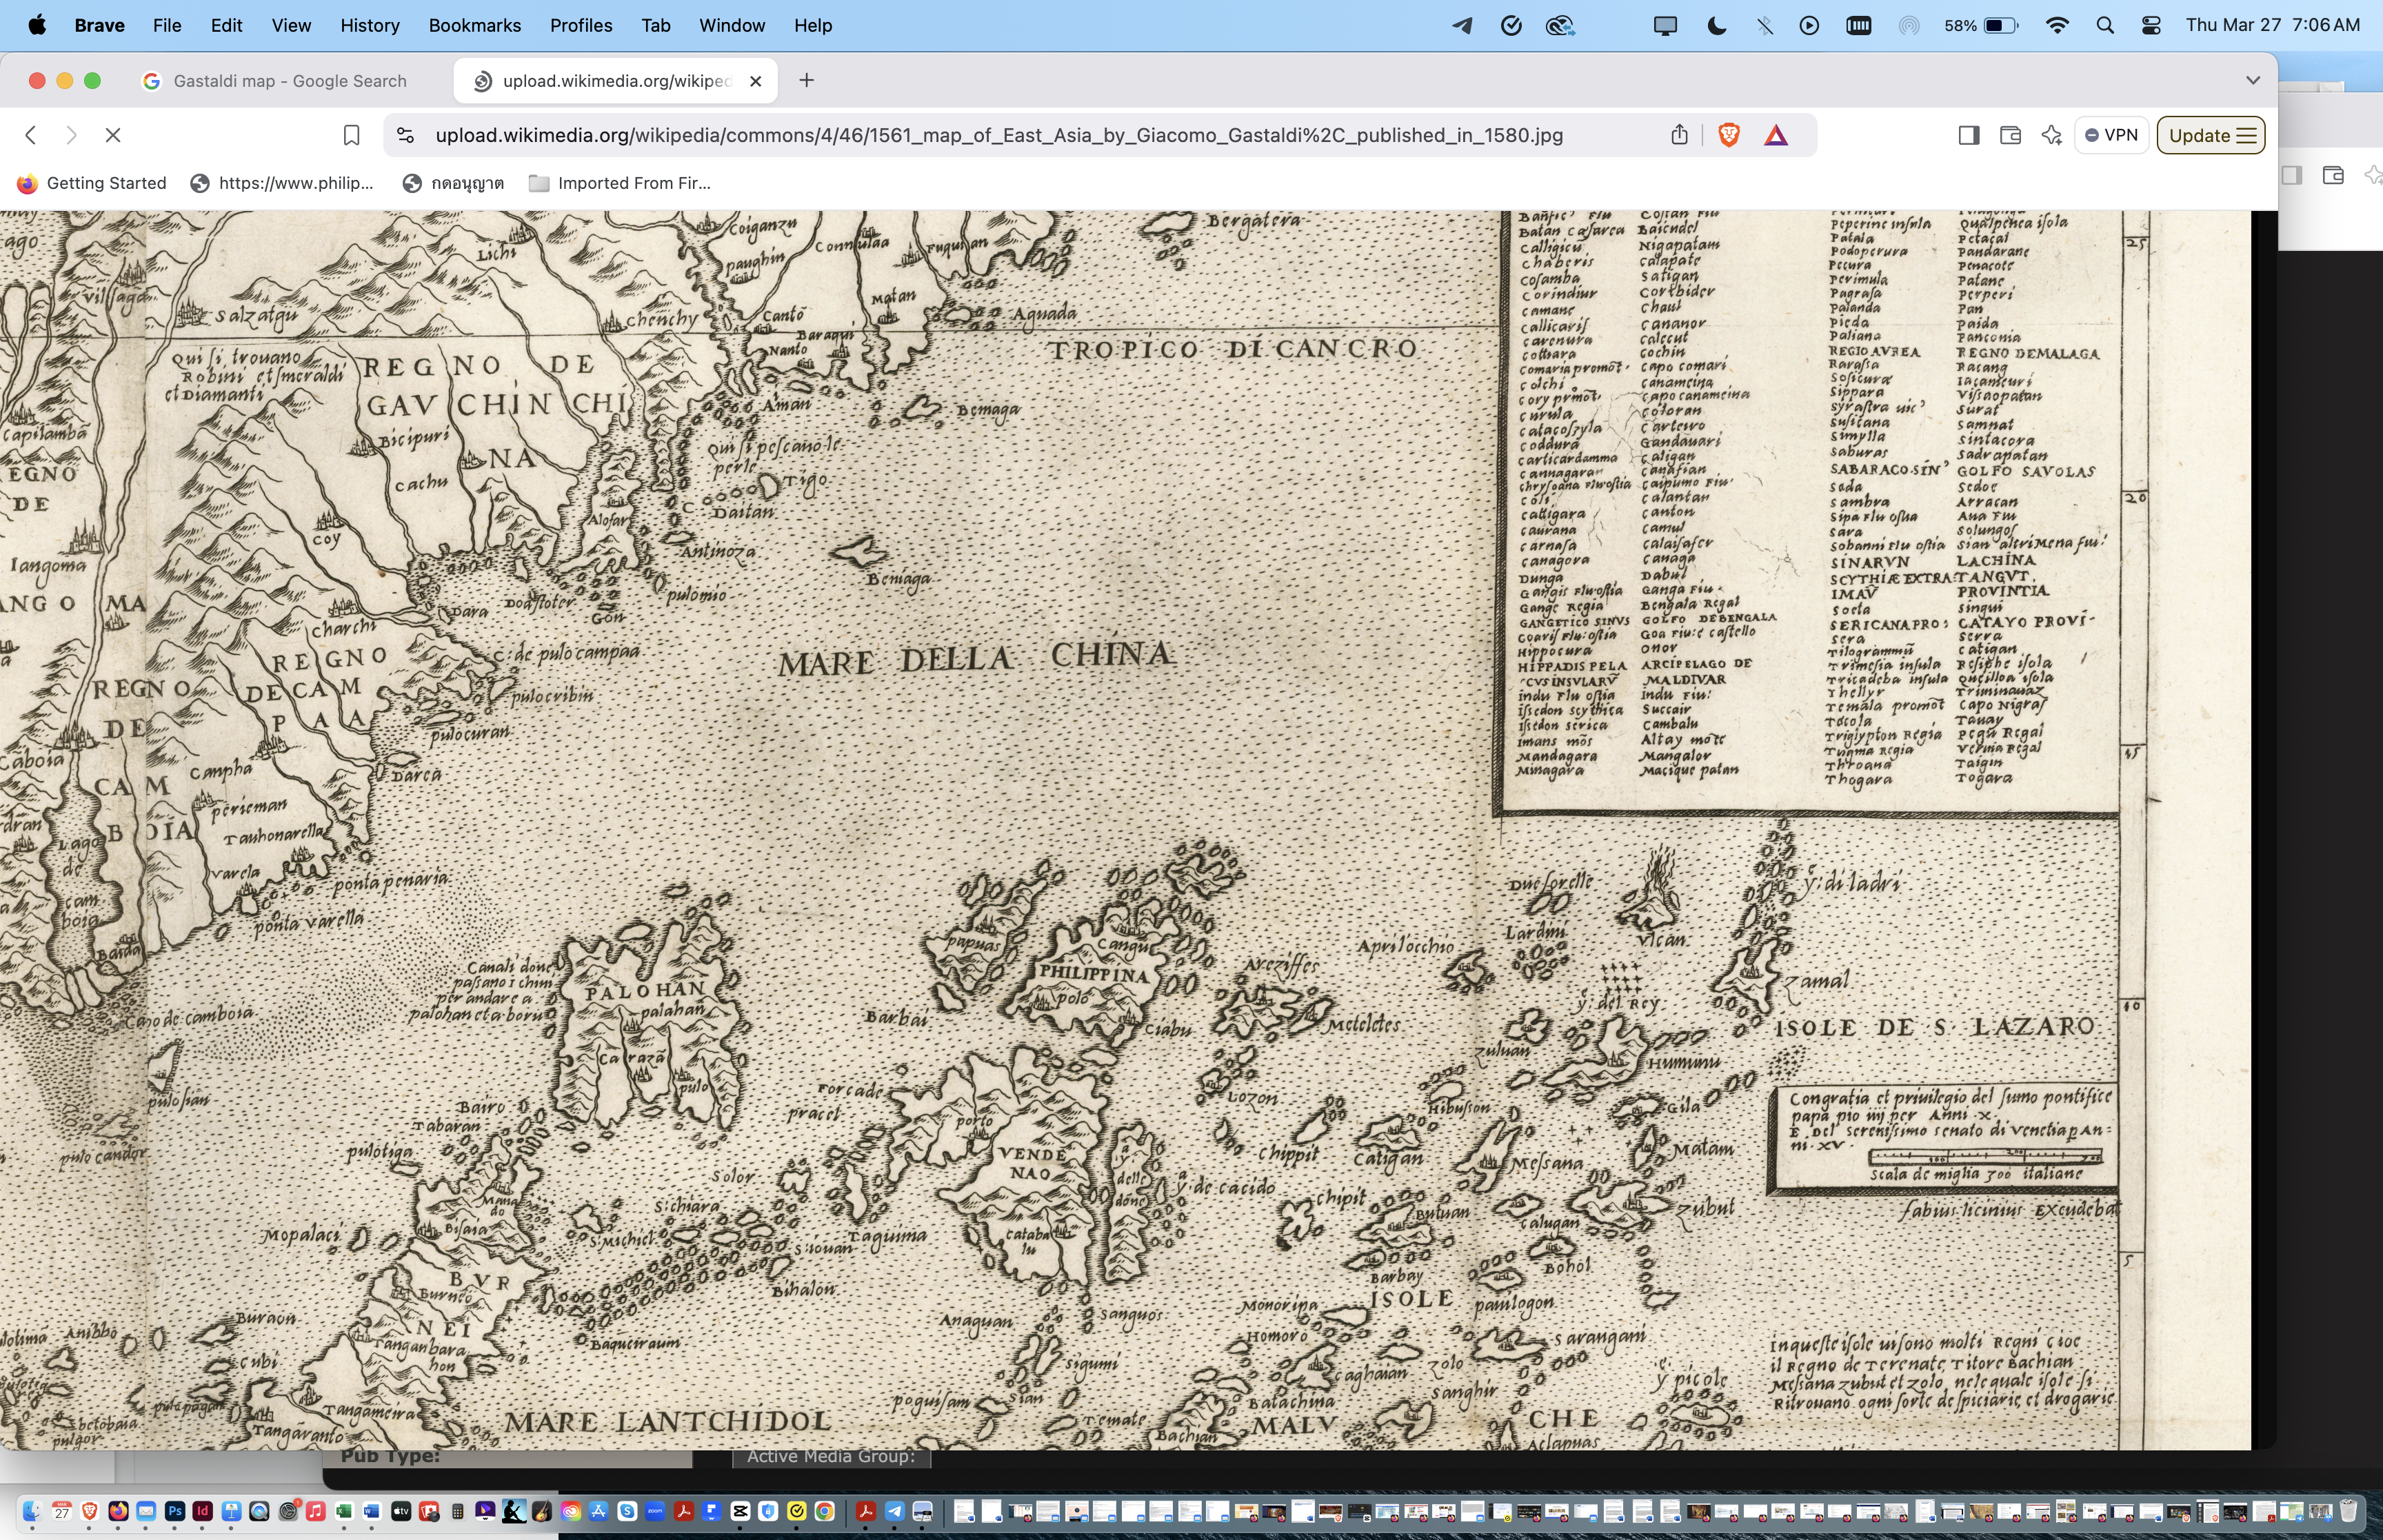The image size is (2383, 1540).
Task: Open Control Center
Action: (x=2151, y=25)
